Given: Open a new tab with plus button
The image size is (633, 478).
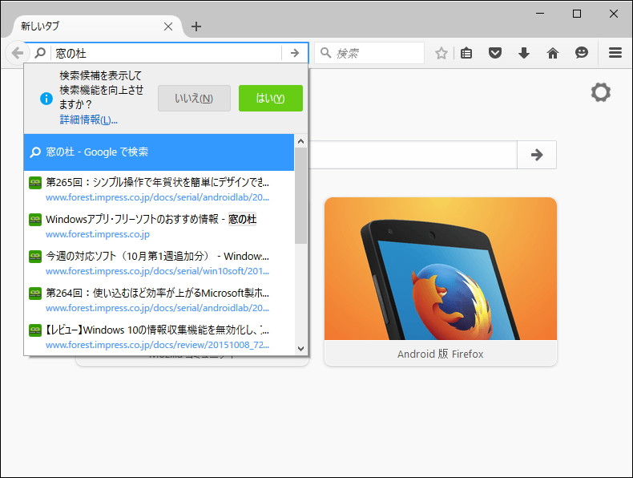Looking at the screenshot, I should point(196,26).
